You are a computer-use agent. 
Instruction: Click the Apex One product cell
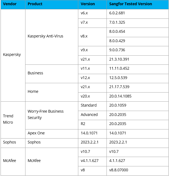pyautogui.click(x=36, y=133)
